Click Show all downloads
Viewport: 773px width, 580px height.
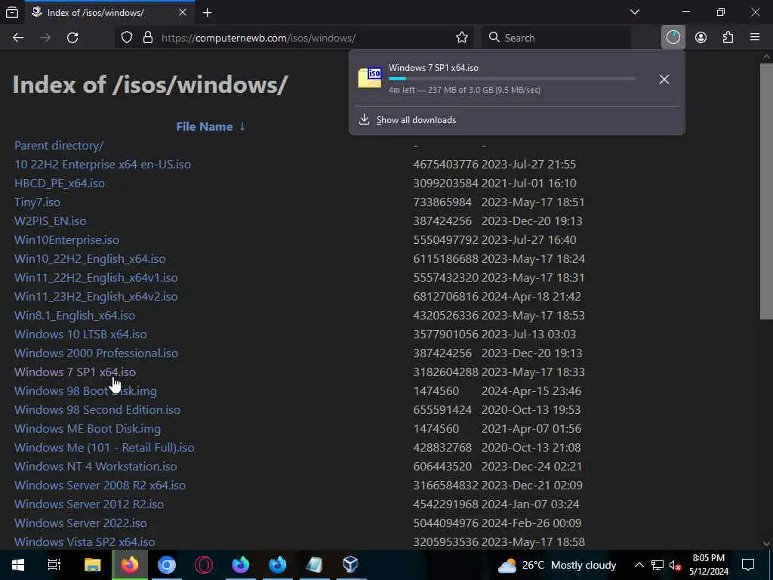[416, 120]
